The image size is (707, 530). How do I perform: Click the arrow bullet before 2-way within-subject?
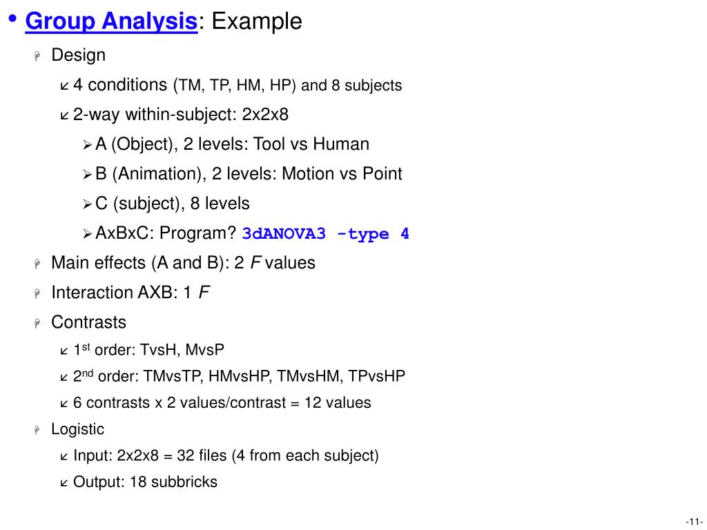[64, 115]
